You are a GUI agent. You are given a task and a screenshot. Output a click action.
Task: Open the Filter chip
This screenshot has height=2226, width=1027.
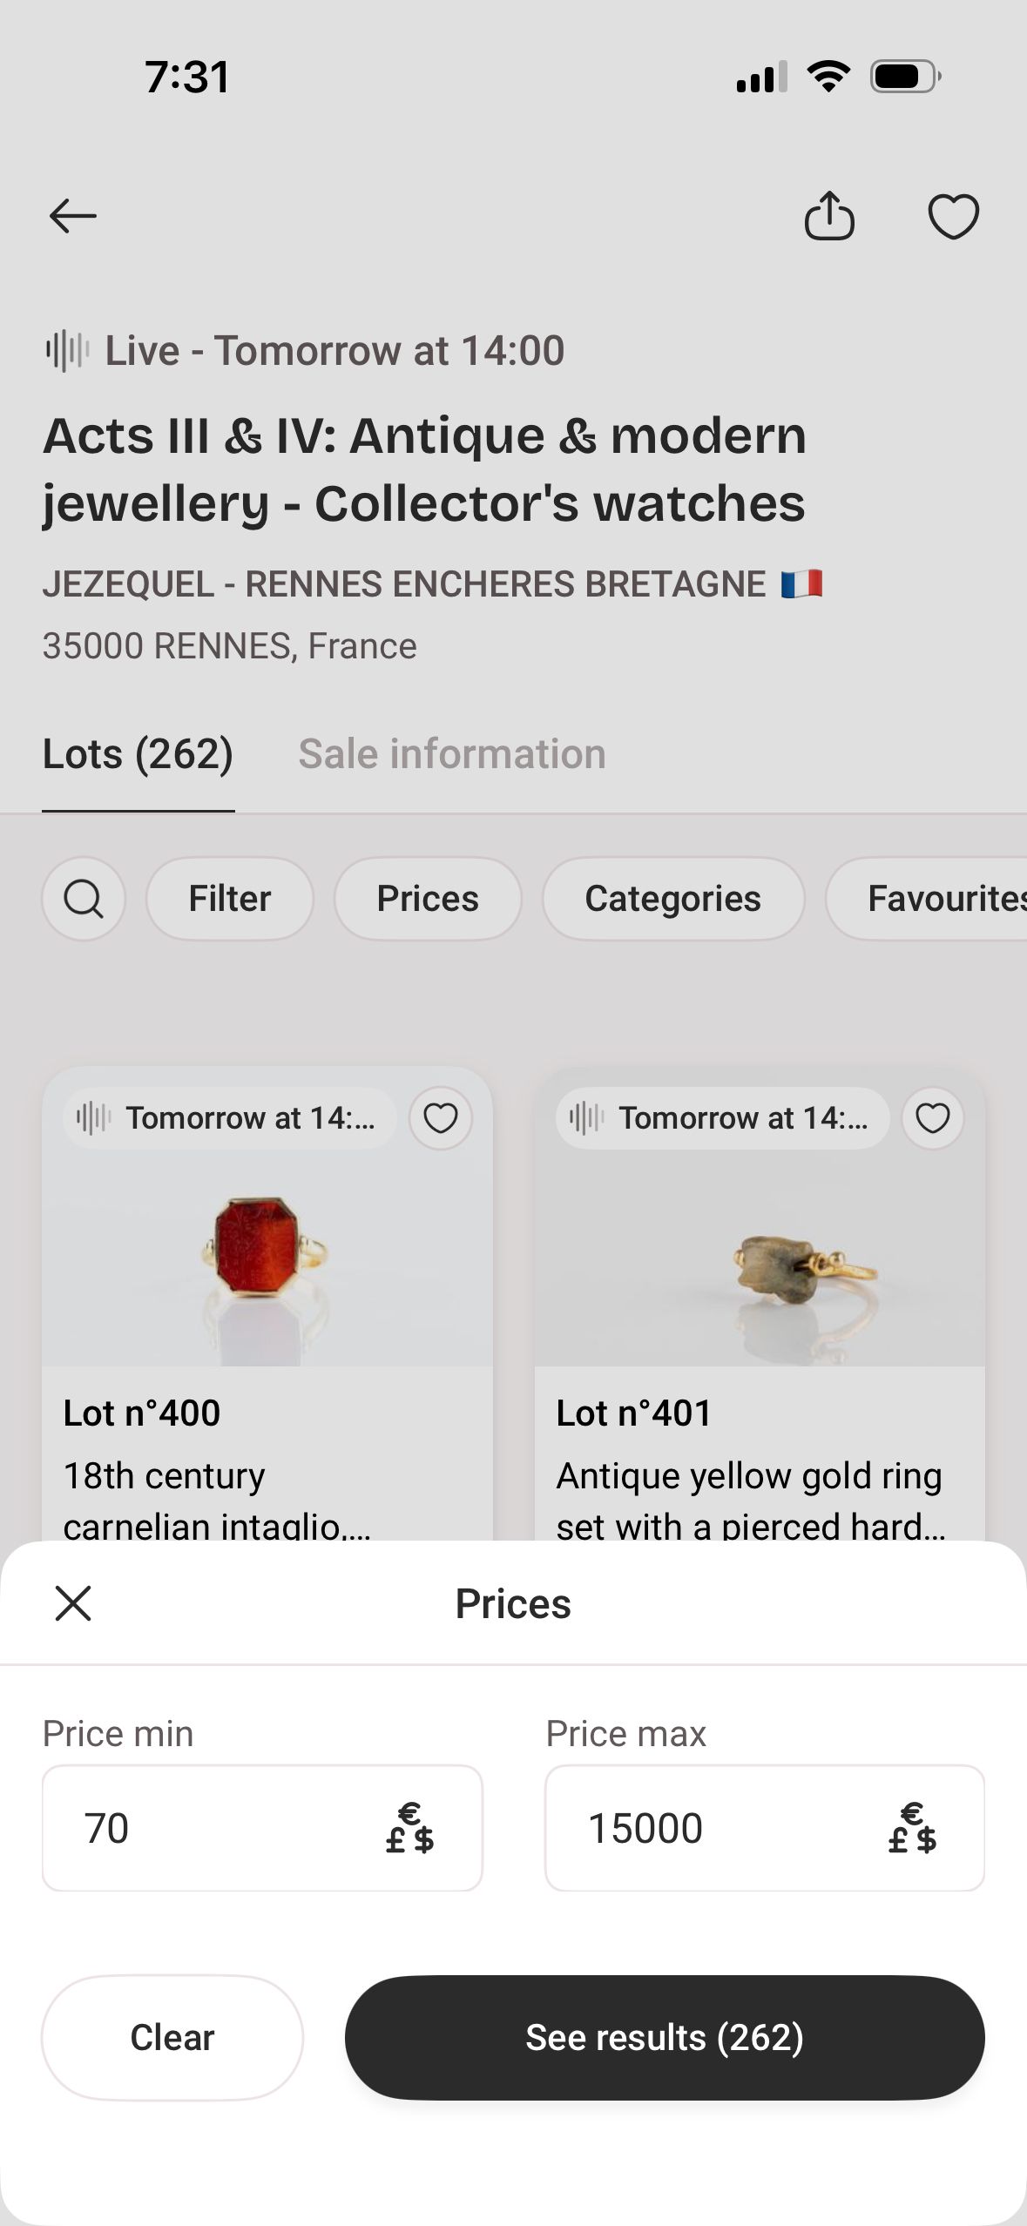click(x=230, y=899)
